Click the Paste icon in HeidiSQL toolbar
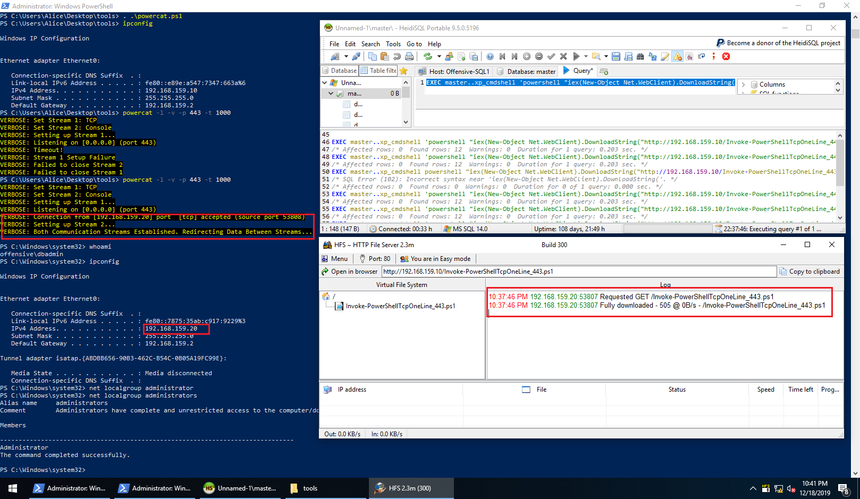The width and height of the screenshot is (860, 499). coord(385,56)
